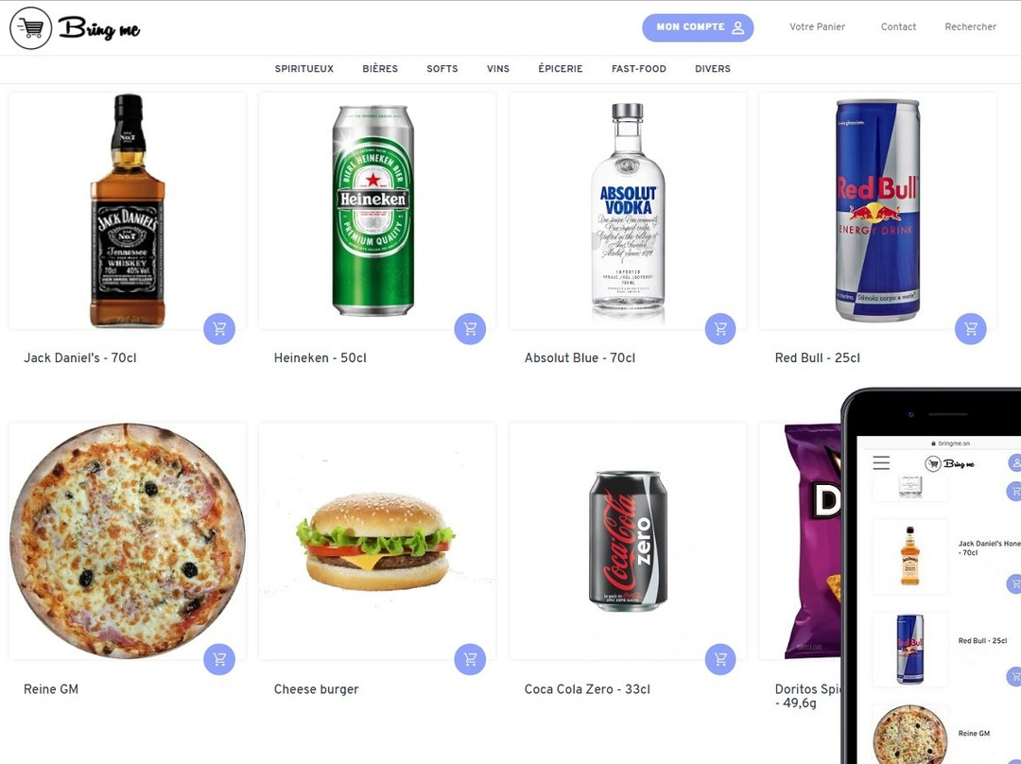
Task: Add Jack Daniel's 70cl to cart
Action: [219, 329]
